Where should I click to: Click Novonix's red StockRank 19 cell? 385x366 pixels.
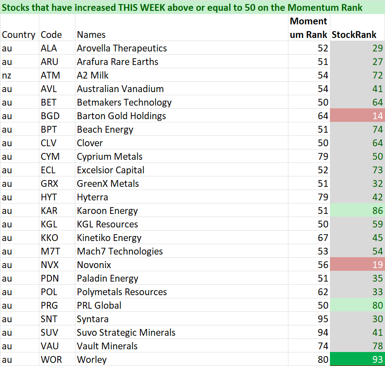click(x=357, y=264)
